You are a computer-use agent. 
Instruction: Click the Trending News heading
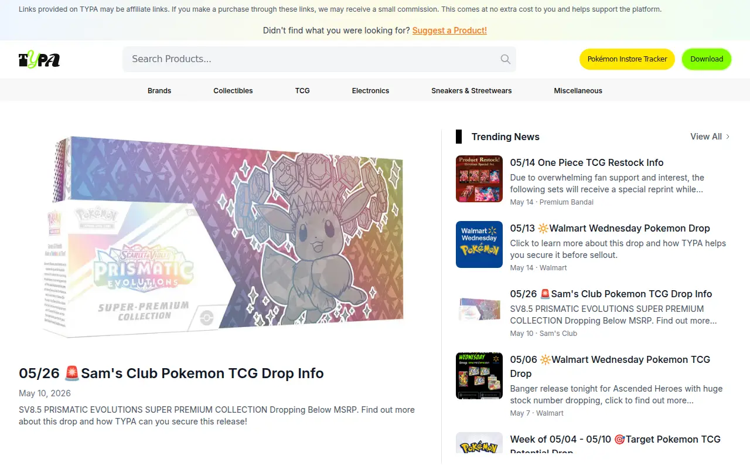(x=506, y=137)
